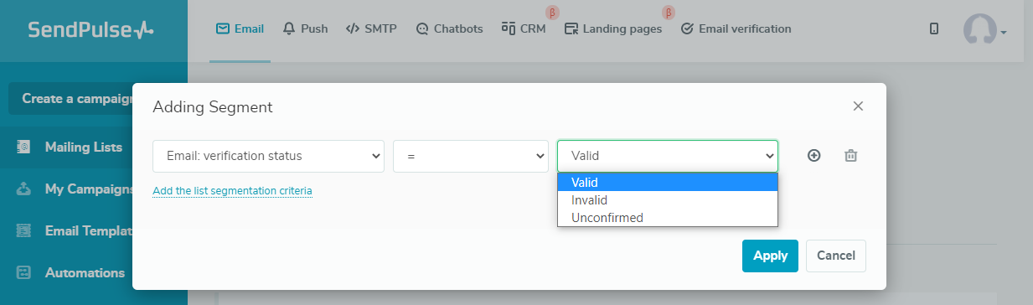Go to the Email verification tab
The image size is (1033, 305).
pyautogui.click(x=736, y=28)
